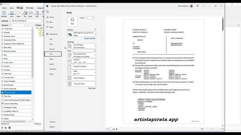
Task: Click zoom in plus button
Action: click(220, 129)
